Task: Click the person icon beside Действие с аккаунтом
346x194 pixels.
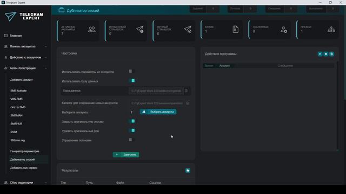Action: tap(6, 58)
